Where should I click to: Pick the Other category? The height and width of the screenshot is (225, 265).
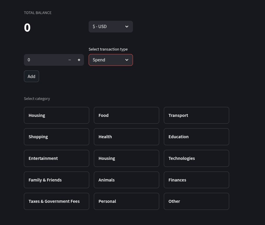tap(196, 201)
